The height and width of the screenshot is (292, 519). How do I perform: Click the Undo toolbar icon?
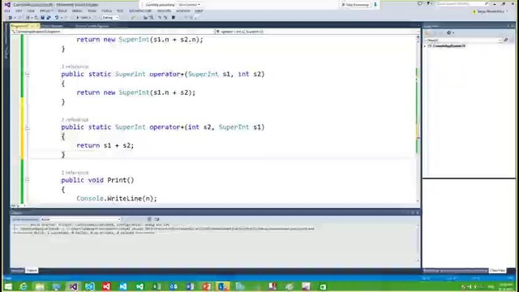click(57, 18)
